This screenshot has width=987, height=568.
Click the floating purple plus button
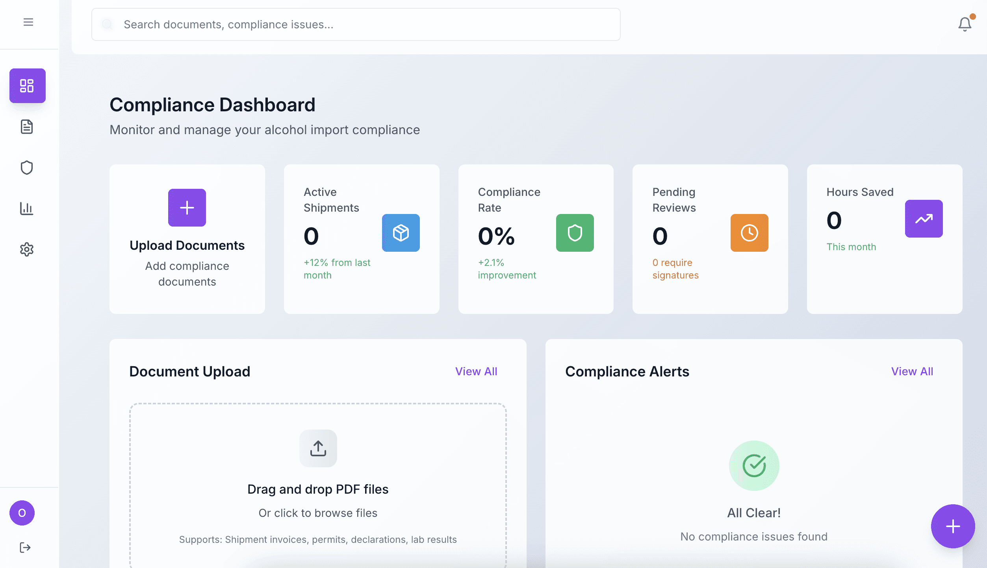[x=953, y=526]
